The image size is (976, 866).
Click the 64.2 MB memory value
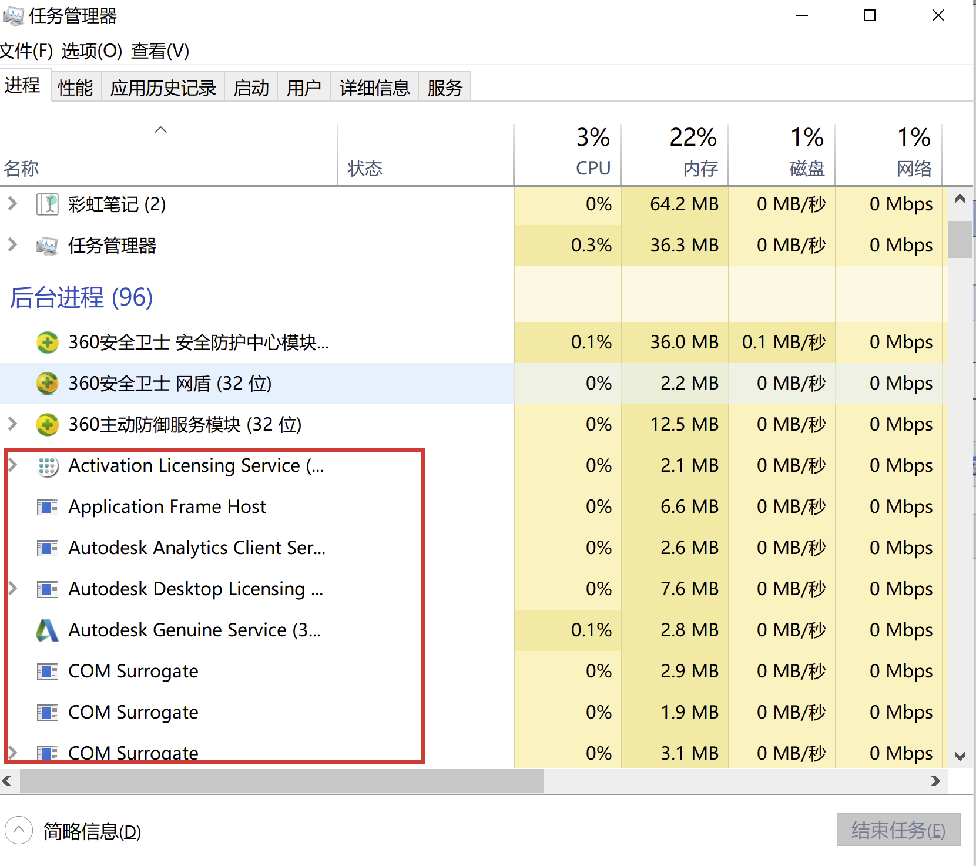[x=684, y=204]
